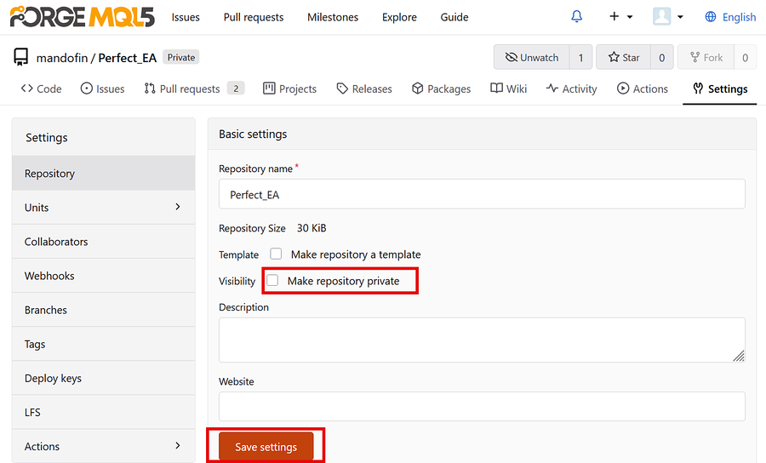Click the Private label badge
The width and height of the screenshot is (766, 463).
click(x=180, y=57)
